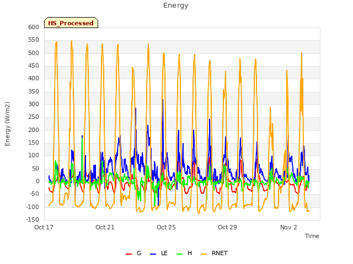Click the Oct 21 x-axis tick label
353x264 pixels.
pyautogui.click(x=105, y=227)
